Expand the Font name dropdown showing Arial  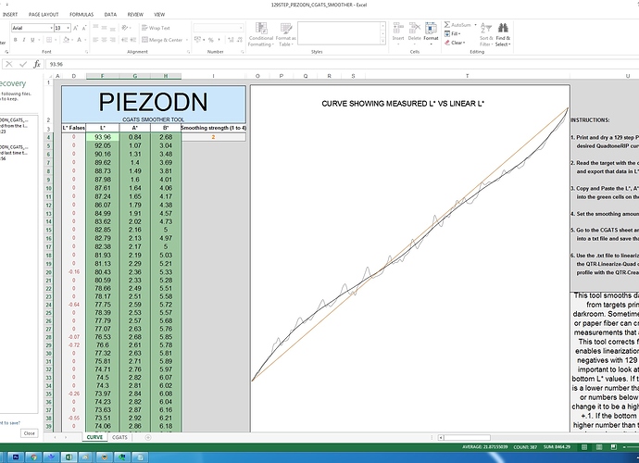(x=50, y=29)
